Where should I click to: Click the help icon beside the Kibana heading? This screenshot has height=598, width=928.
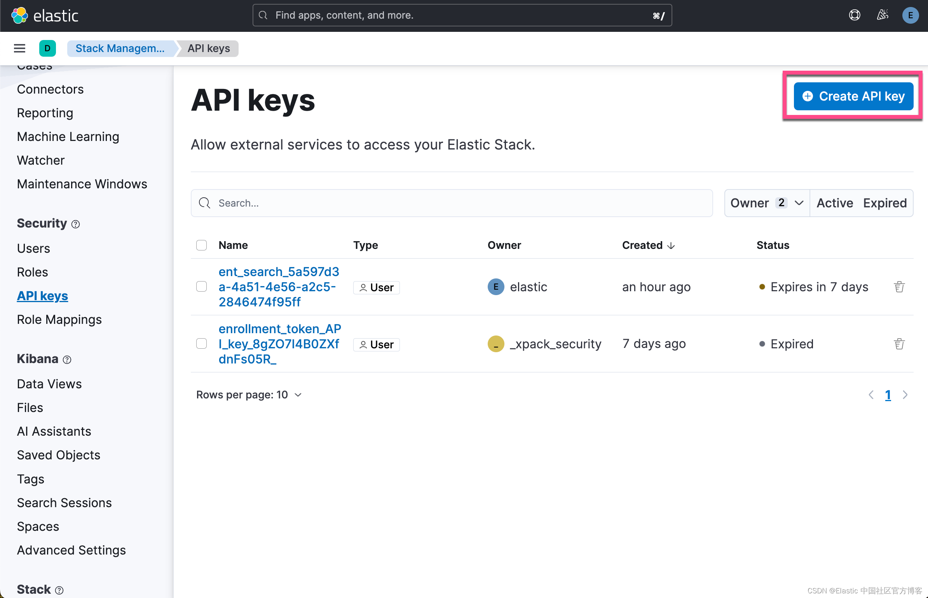click(67, 360)
